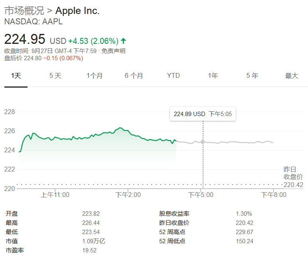The image size is (308, 258).
Task: Click the 52 周高点 value 229.67
Action: pos(244,232)
